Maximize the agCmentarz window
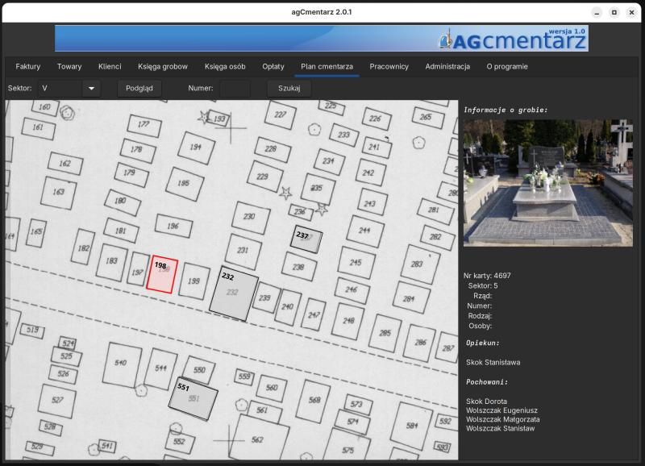This screenshot has height=466, width=645. (x=614, y=12)
